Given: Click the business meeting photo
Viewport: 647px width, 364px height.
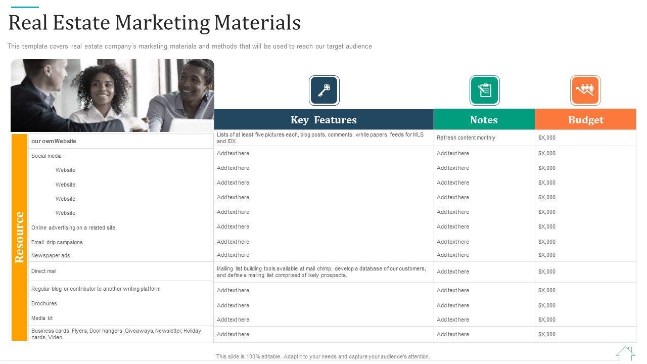Looking at the screenshot, I should click(112, 95).
